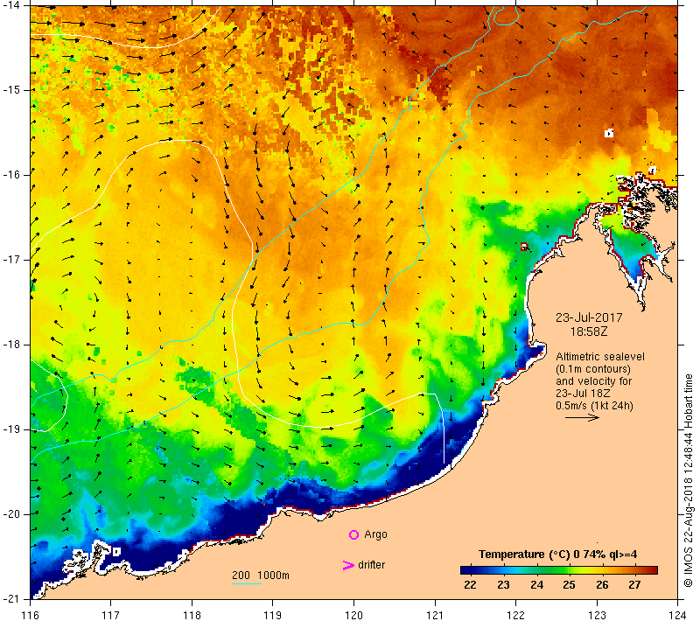Click the temperature scale value 26
Viewport: 700px width, 621px height.
point(602,585)
